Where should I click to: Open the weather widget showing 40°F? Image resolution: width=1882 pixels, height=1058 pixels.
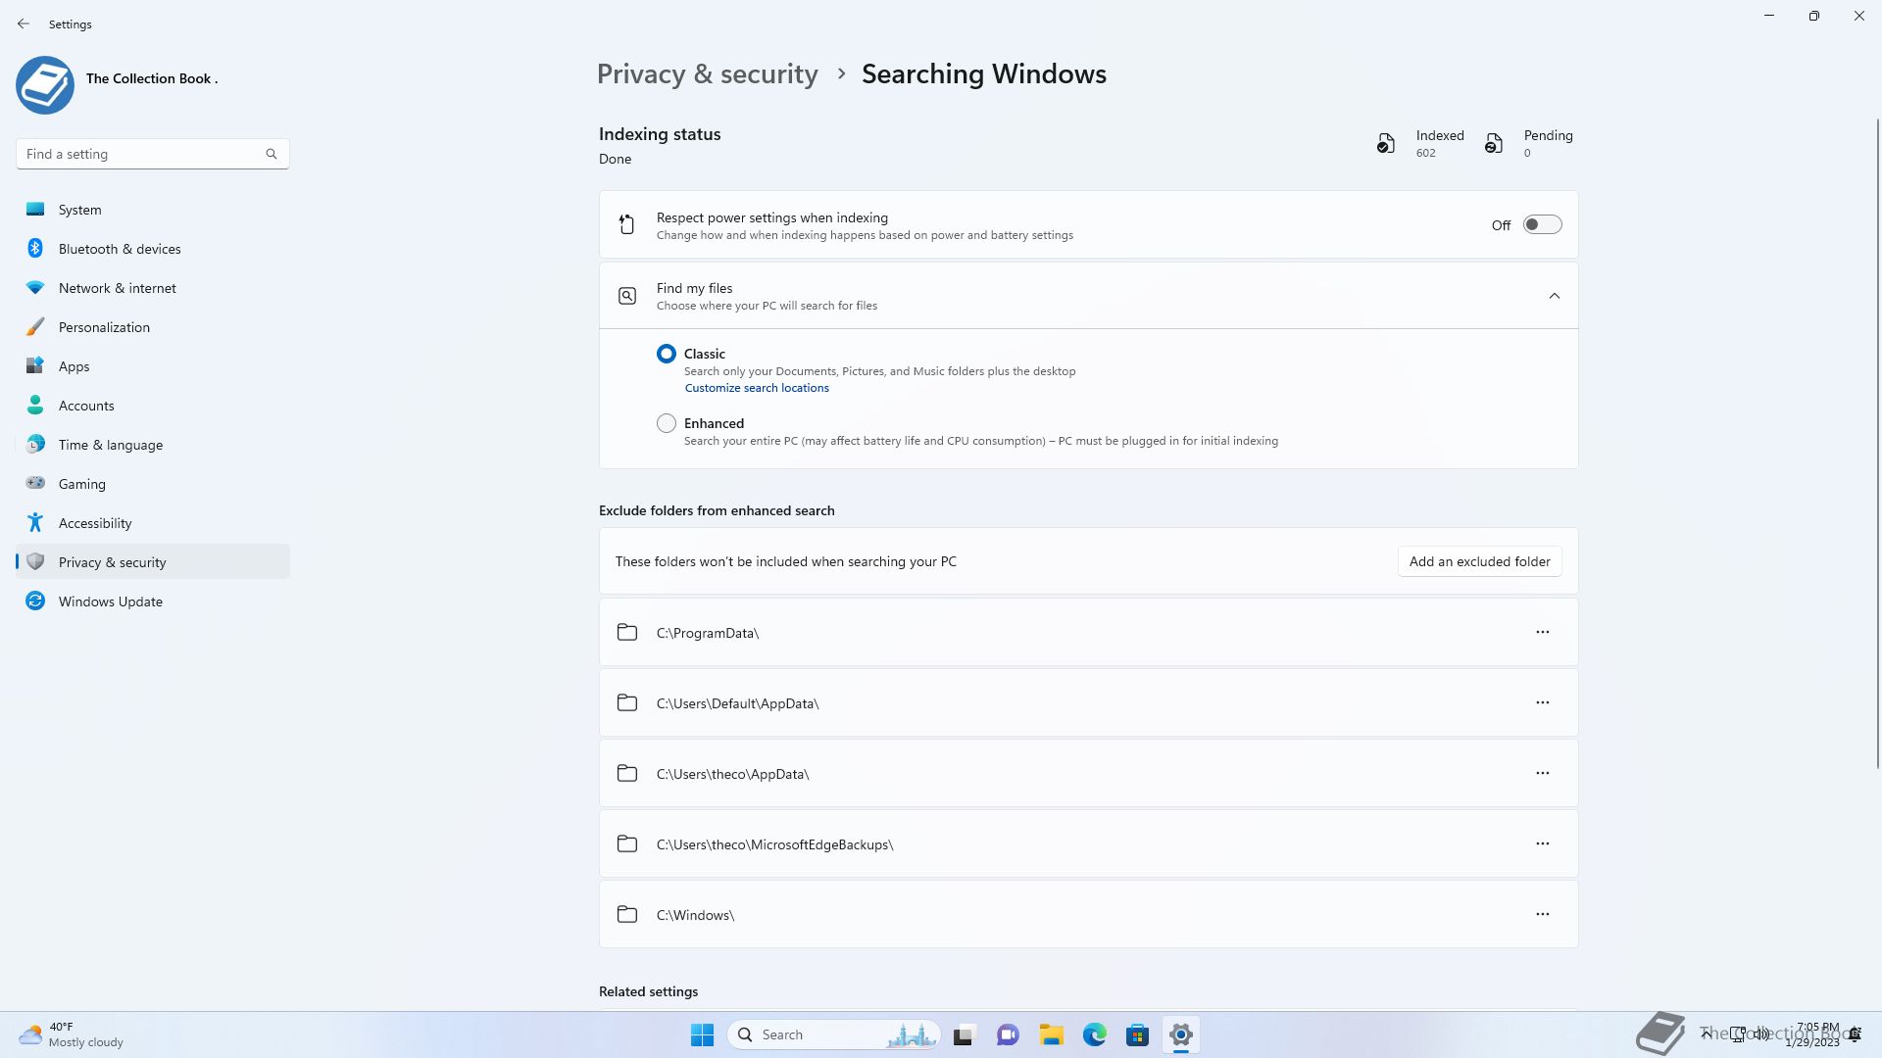click(72, 1034)
